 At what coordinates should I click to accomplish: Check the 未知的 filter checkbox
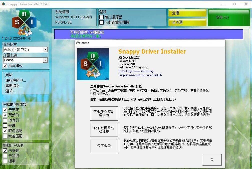5,156
